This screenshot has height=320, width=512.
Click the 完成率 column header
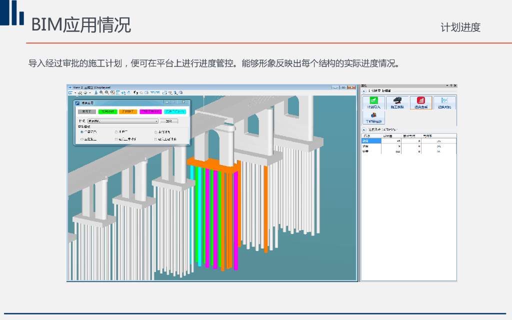pos(438,136)
